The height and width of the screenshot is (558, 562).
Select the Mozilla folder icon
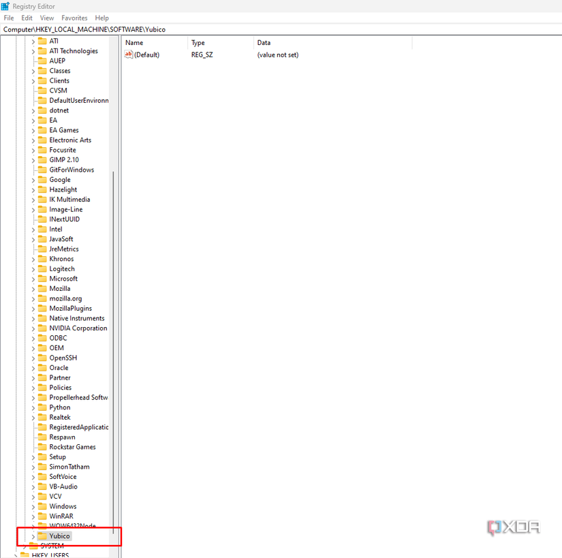point(42,288)
